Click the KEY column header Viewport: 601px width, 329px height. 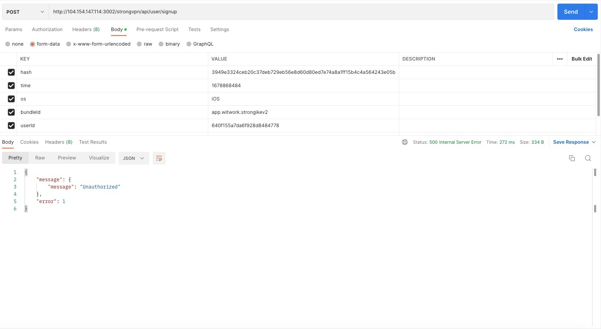click(25, 59)
